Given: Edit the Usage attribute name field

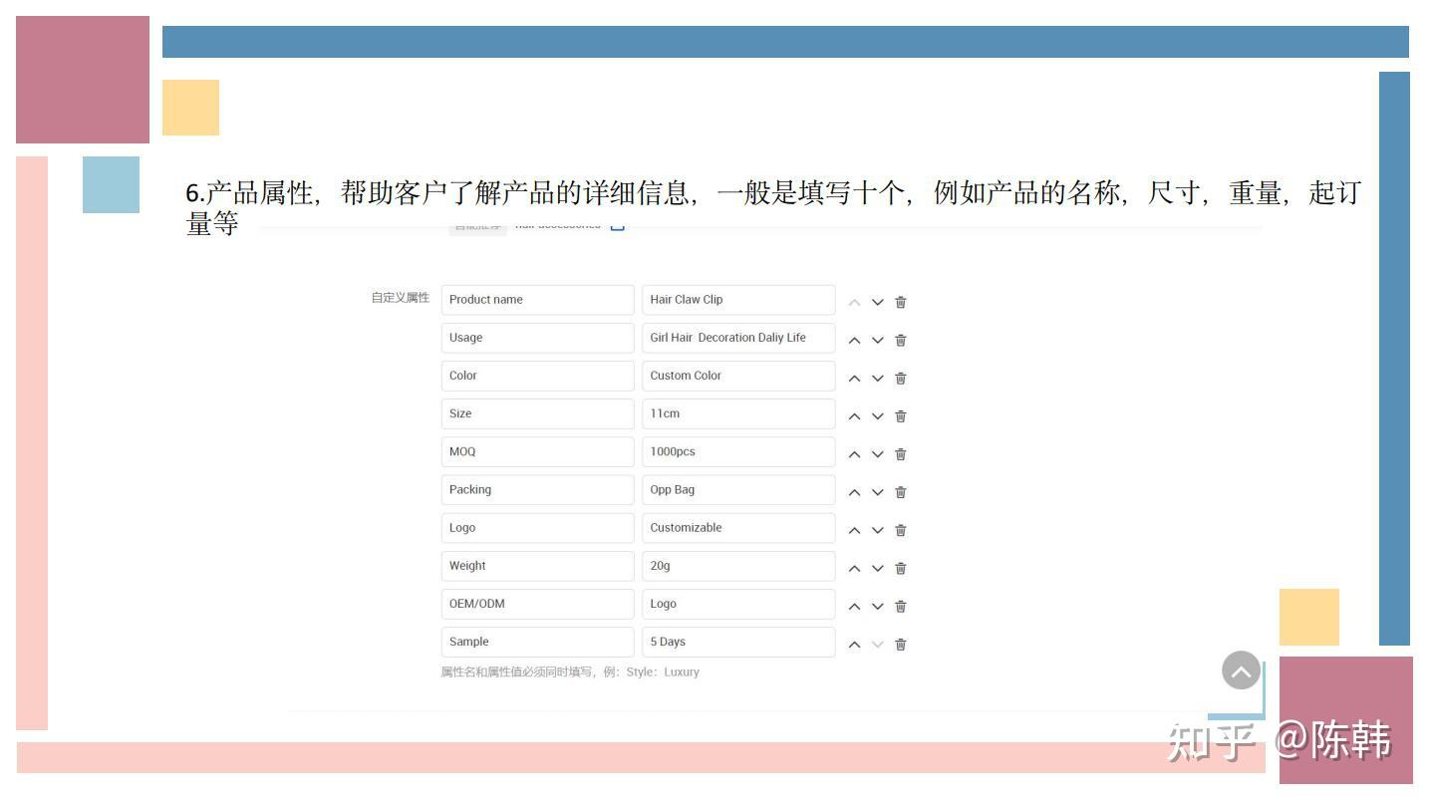Looking at the screenshot, I should pyautogui.click(x=538, y=338).
